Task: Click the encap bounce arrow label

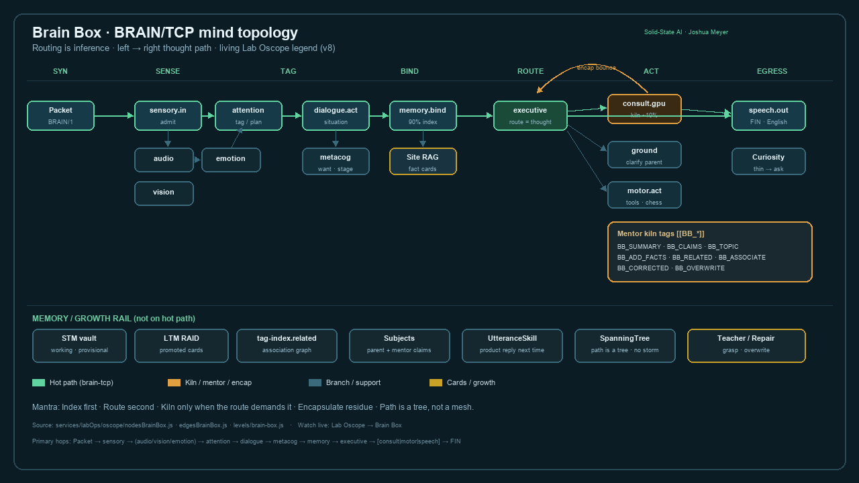Action: 597,68
